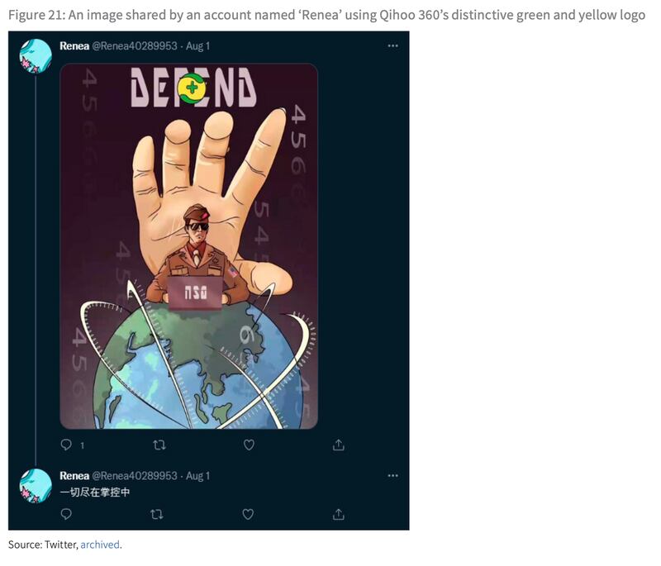
Task: Click Renea display name on first tweet
Action: tap(74, 45)
